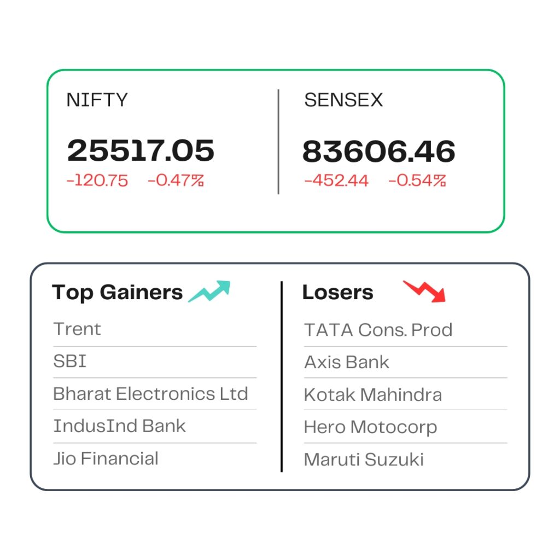Click the red downward trend arrow icon

click(424, 291)
